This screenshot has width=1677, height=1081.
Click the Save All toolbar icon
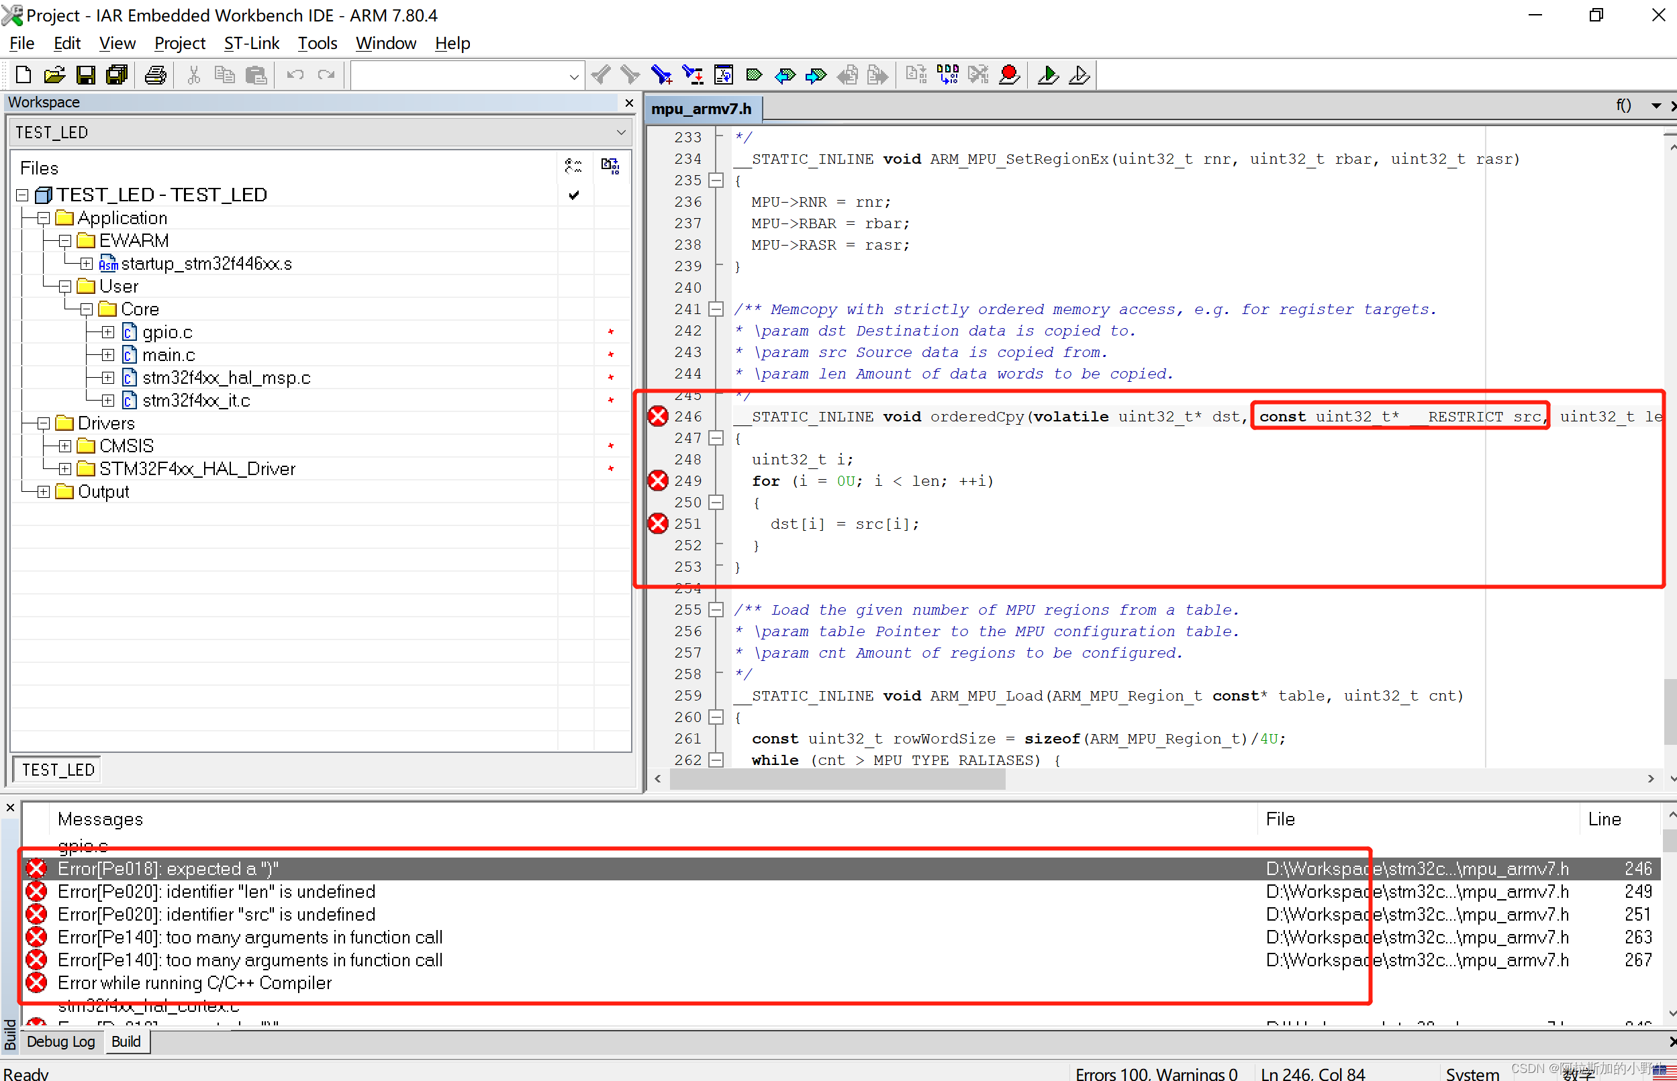coord(117,74)
